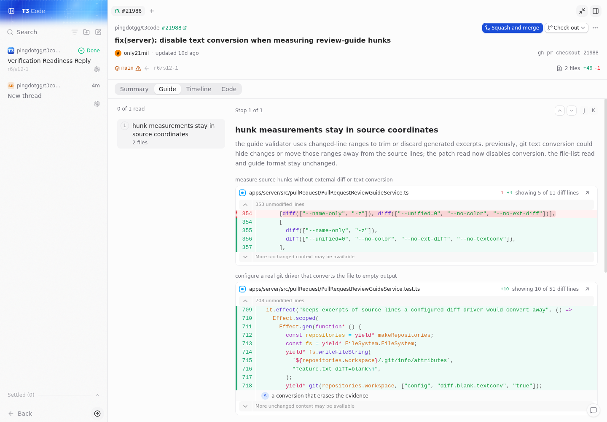Collapse the Settled section chevron
The height and width of the screenshot is (422, 607).
pyautogui.click(x=97, y=395)
